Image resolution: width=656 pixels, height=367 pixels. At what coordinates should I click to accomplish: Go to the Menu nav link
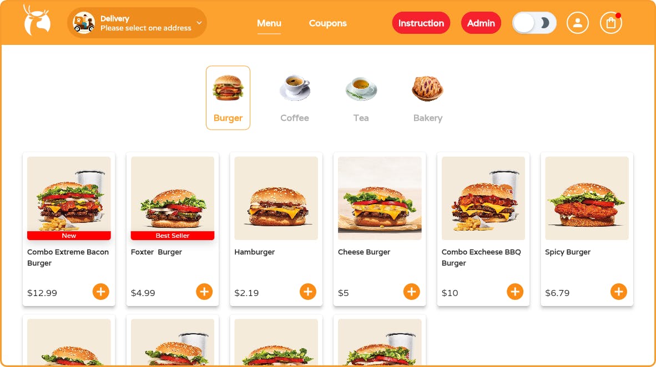[269, 23]
